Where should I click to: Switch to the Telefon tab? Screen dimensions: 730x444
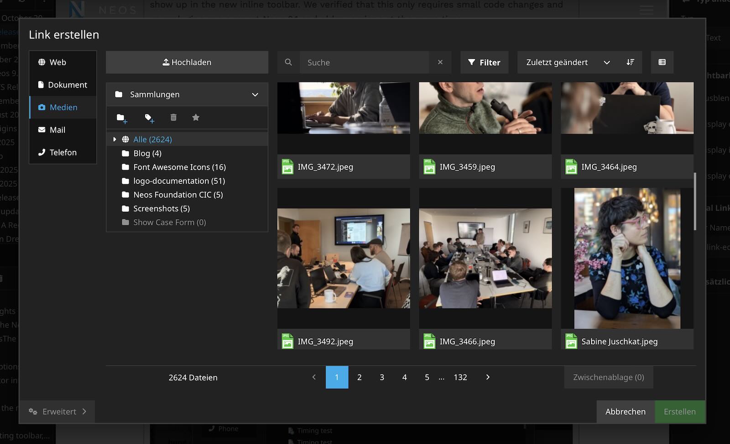tap(63, 153)
